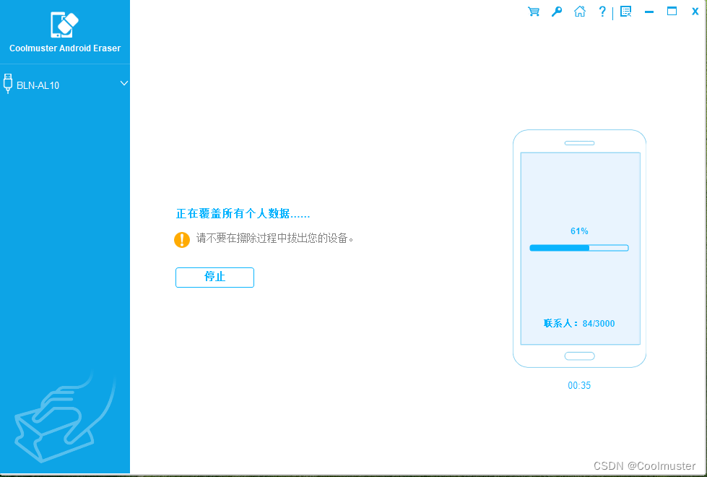Click the erase progress bar
The width and height of the screenshot is (707, 477).
(579, 248)
